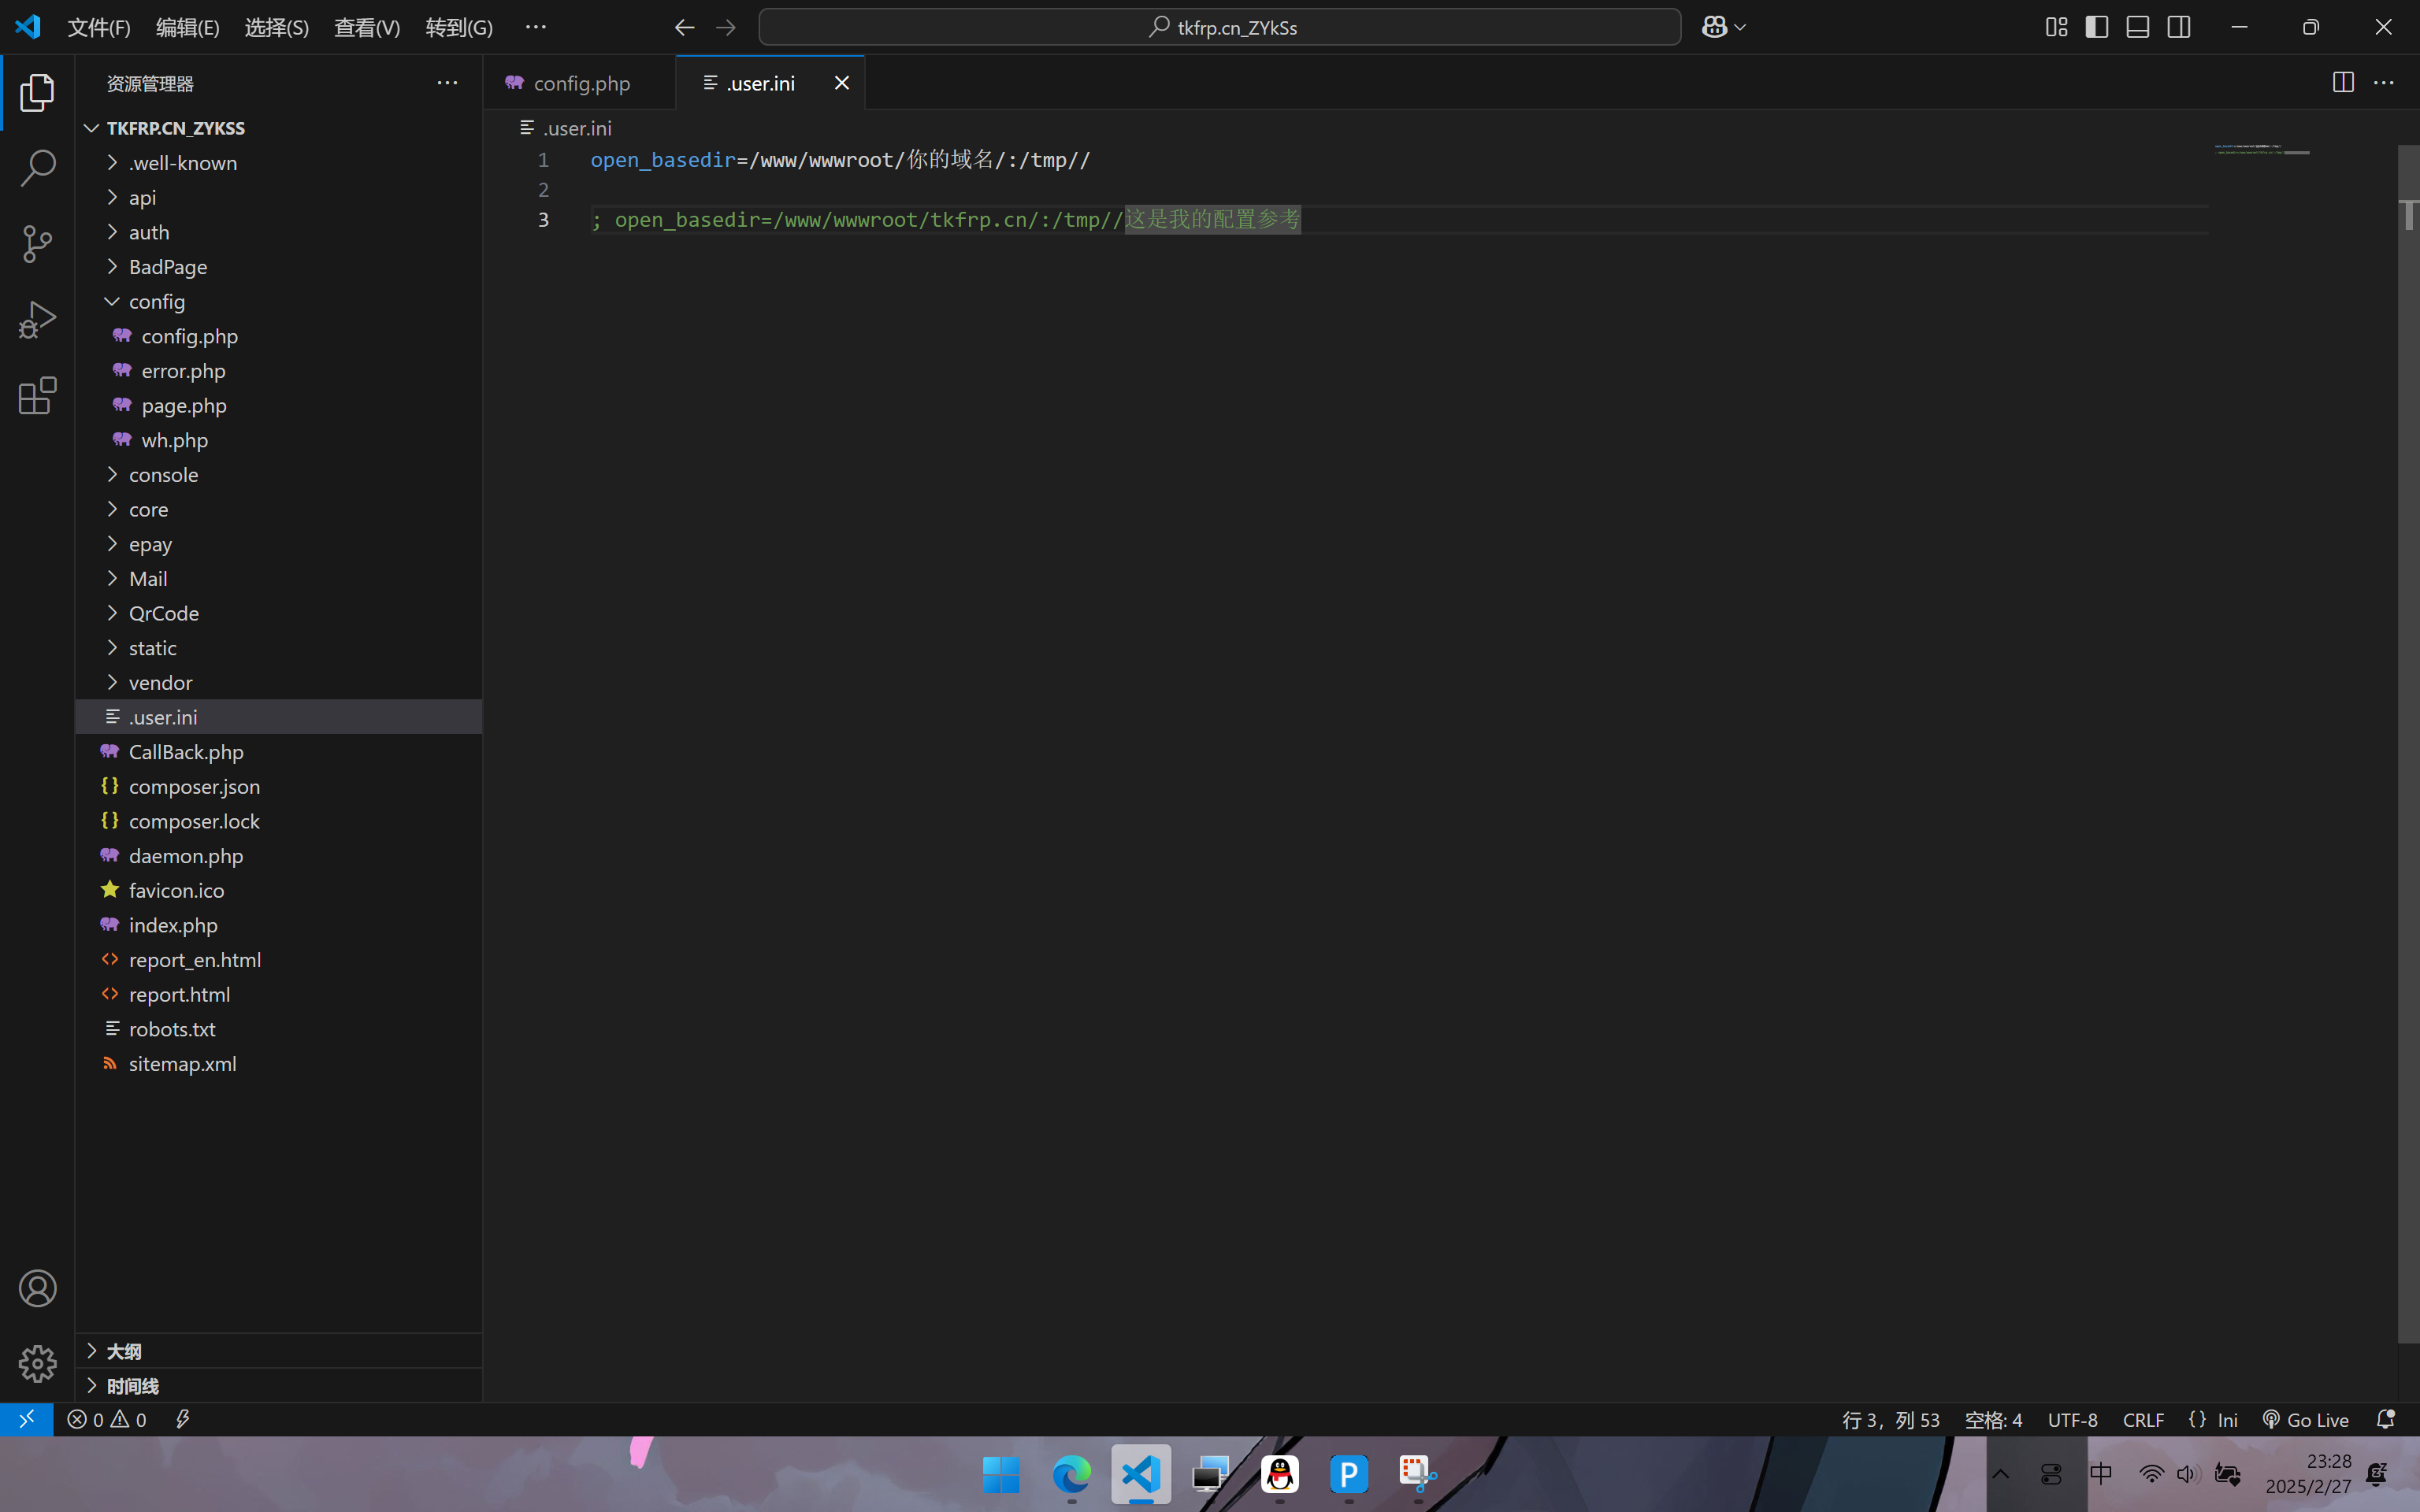Switch to the config.php tab
The width and height of the screenshot is (2420, 1512).
coord(581,83)
